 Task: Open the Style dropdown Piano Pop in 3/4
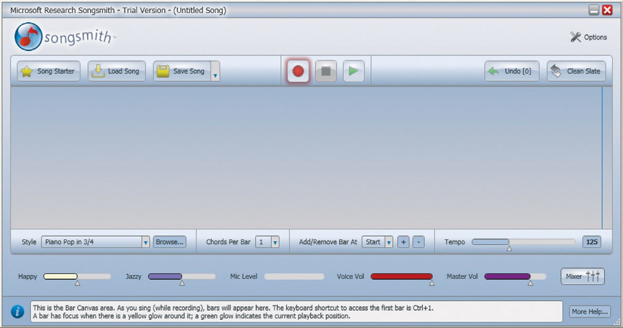(95, 242)
